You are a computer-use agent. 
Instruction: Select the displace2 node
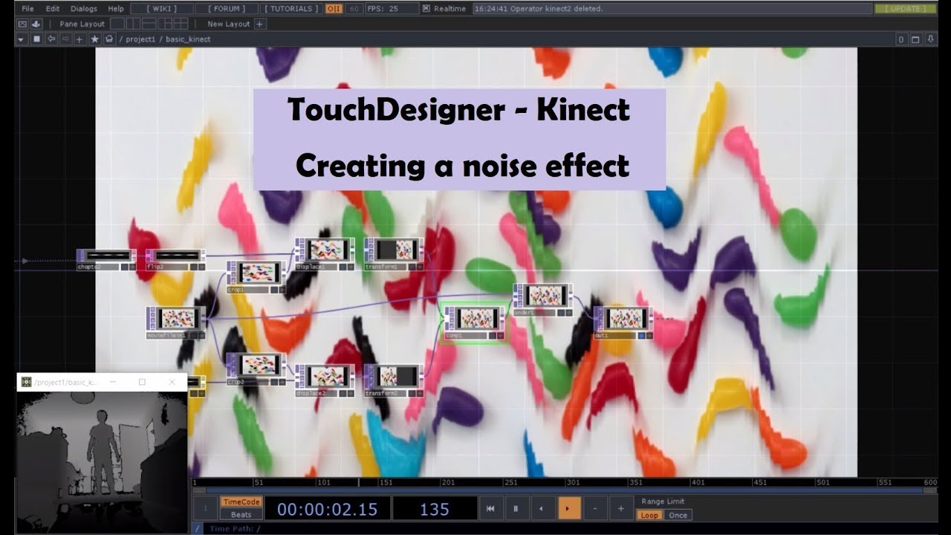325,380
